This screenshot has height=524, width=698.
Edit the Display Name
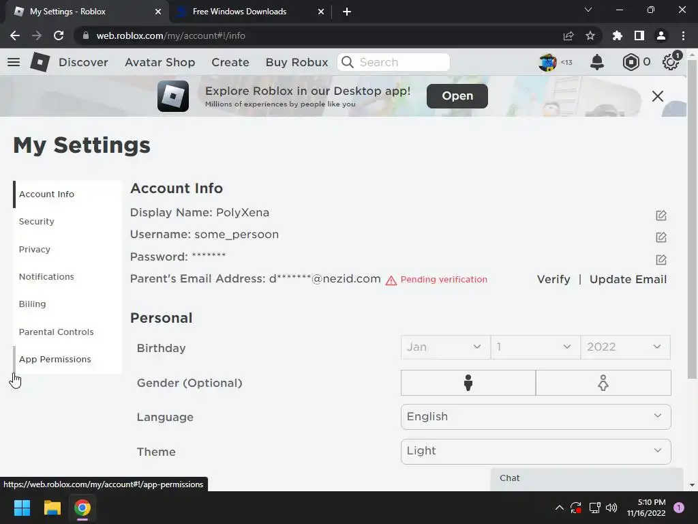pyautogui.click(x=661, y=215)
